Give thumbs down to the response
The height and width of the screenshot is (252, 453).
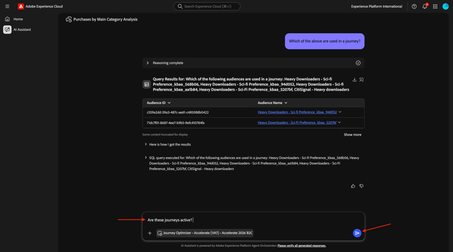[x=361, y=186]
